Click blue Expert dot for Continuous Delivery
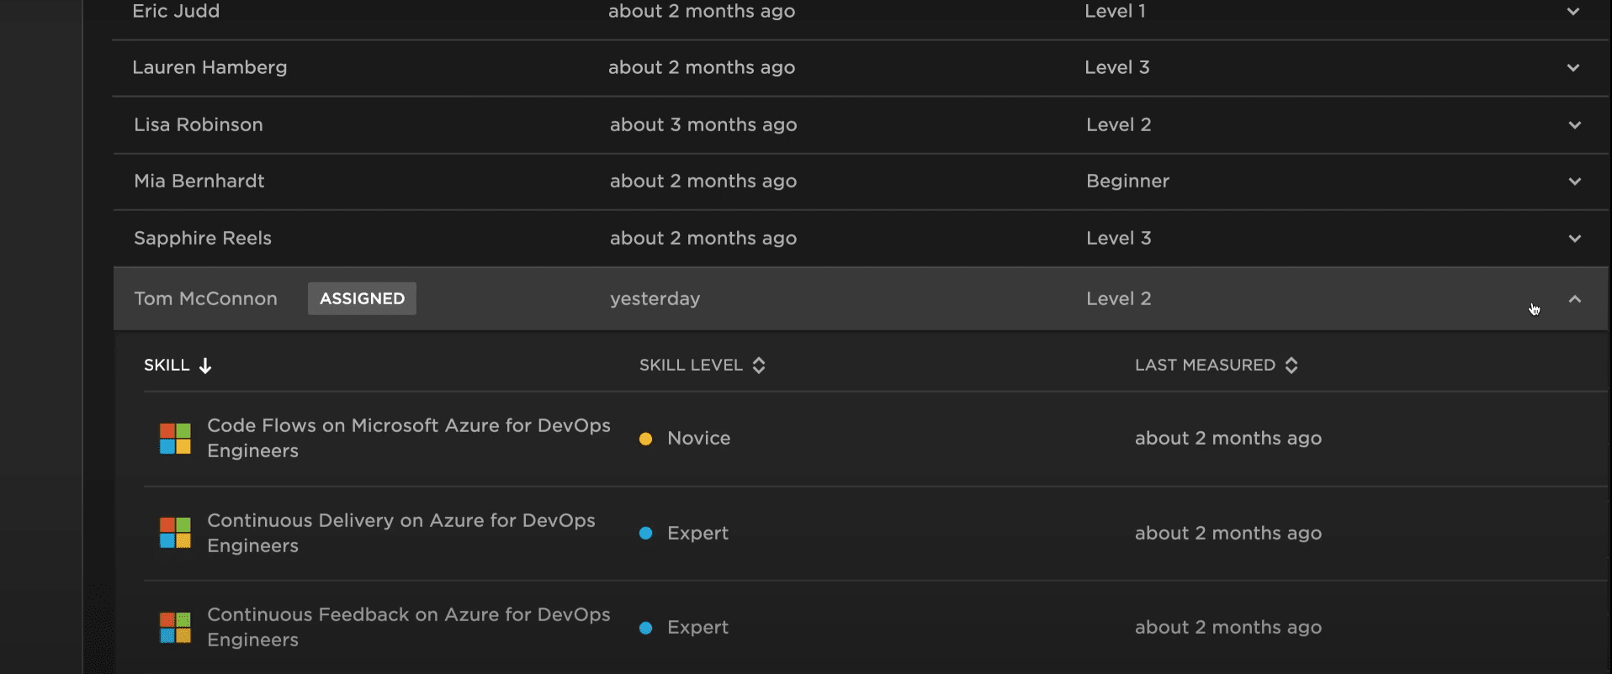The height and width of the screenshot is (674, 1612). [x=645, y=533]
